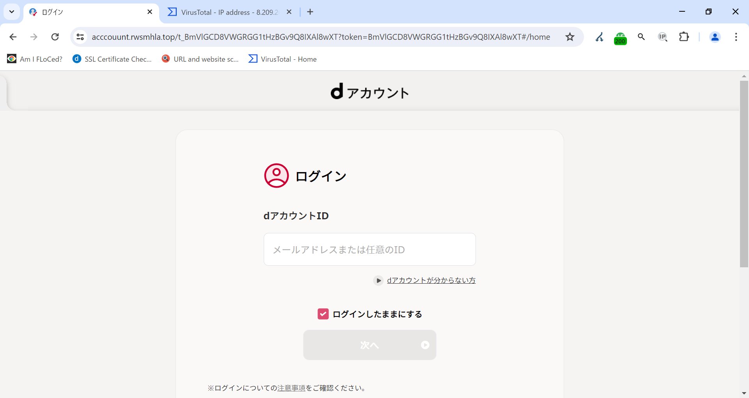Viewport: 749px width, 398px height.
Task: Click the magnifier search extension icon
Action: pyautogui.click(x=641, y=37)
